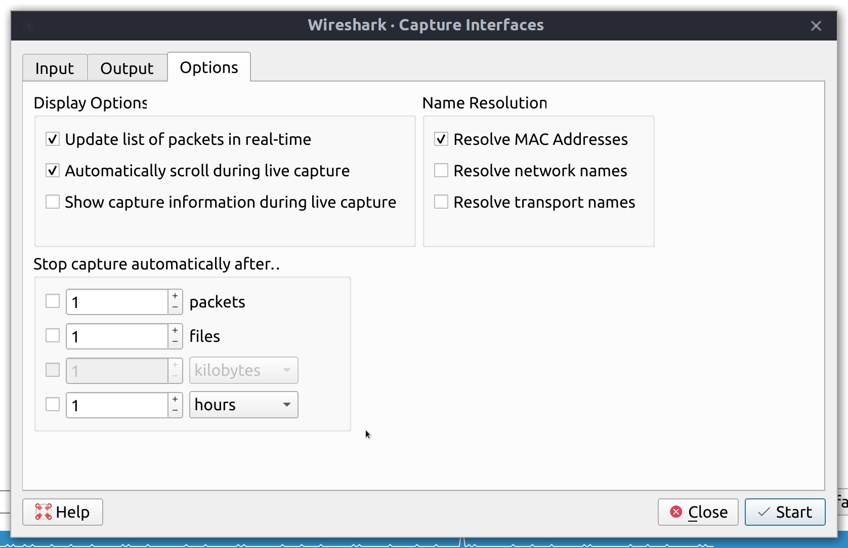
Task: Tick the stop-after-files checkbox
Action: (x=53, y=335)
